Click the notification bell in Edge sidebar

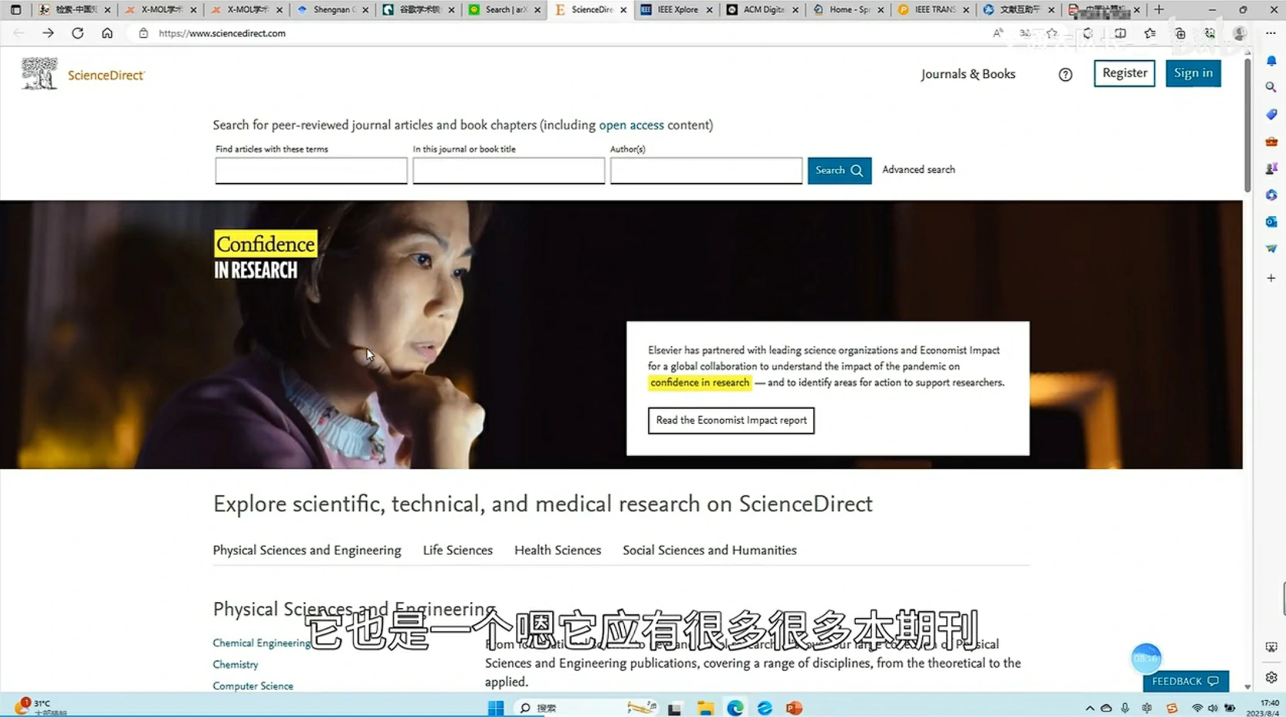point(1271,61)
